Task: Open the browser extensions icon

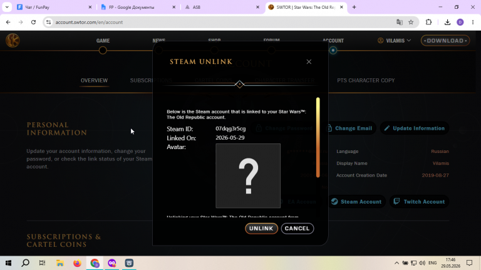Action: pos(428,22)
